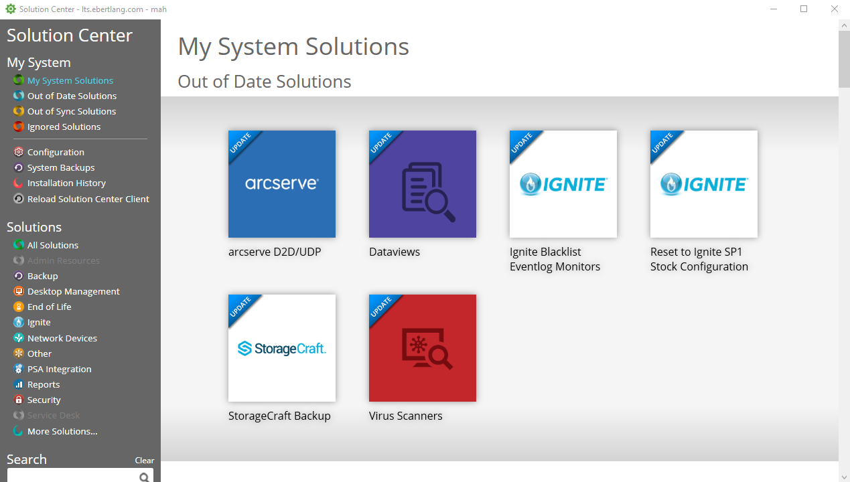Image resolution: width=850 pixels, height=482 pixels.
Task: Open the Dataviews solution tile
Action: (423, 184)
